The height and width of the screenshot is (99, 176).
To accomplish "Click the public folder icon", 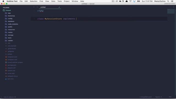I will [x=6, y=27].
